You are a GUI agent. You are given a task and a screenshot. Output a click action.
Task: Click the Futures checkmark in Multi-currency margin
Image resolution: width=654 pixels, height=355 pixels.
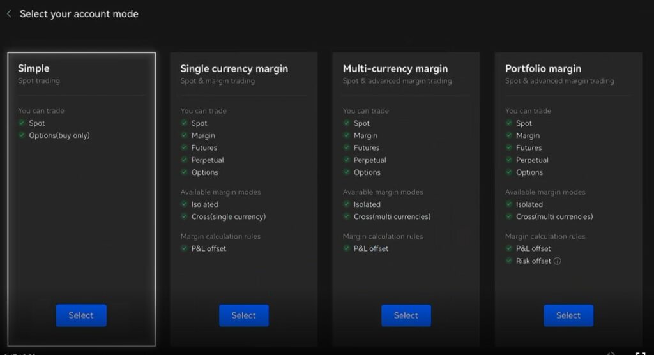tap(346, 147)
